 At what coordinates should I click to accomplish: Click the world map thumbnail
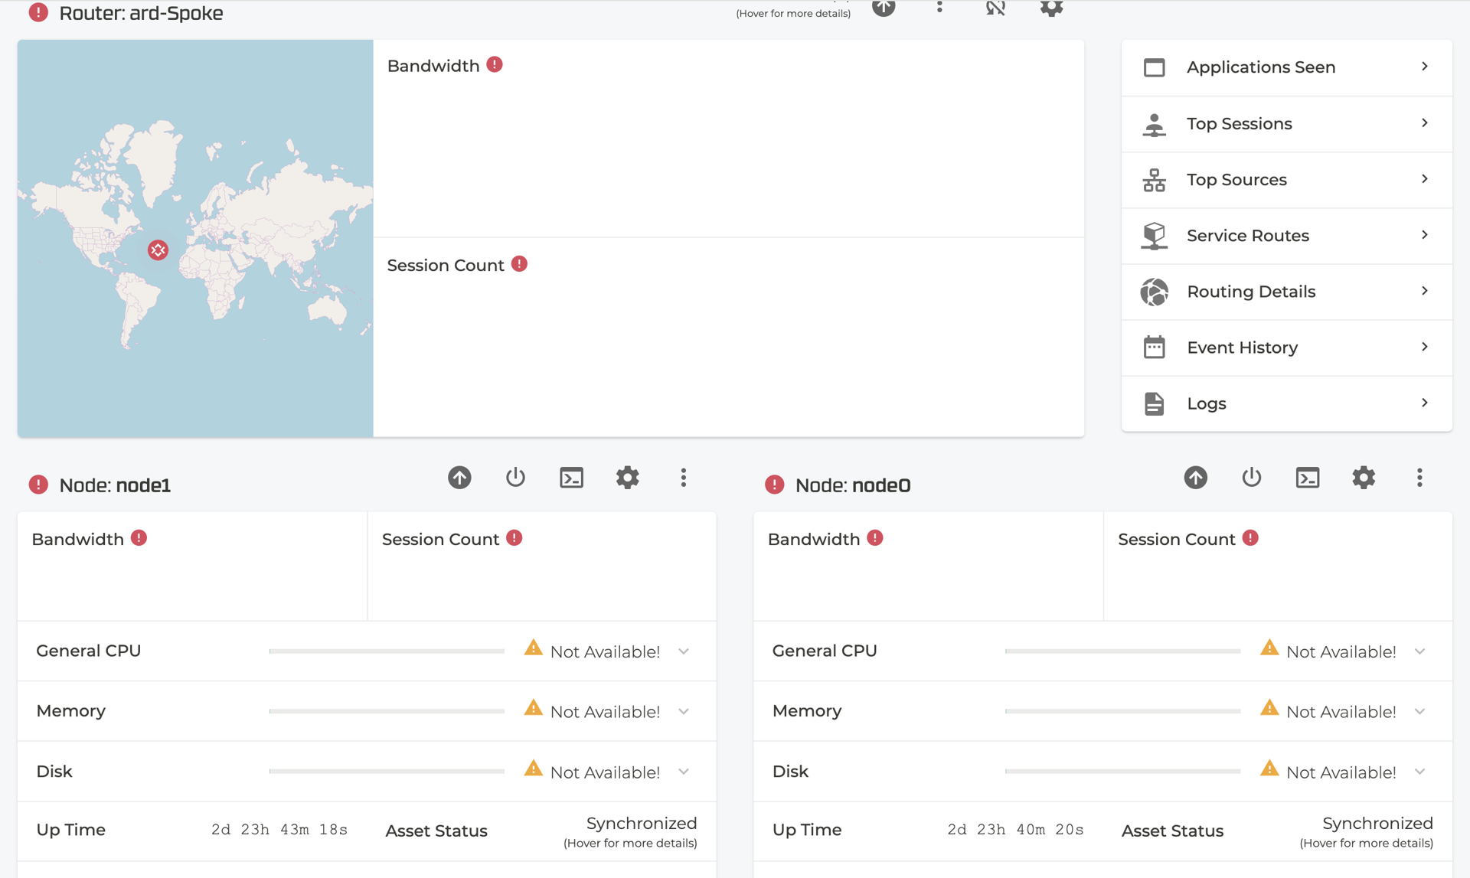(195, 238)
